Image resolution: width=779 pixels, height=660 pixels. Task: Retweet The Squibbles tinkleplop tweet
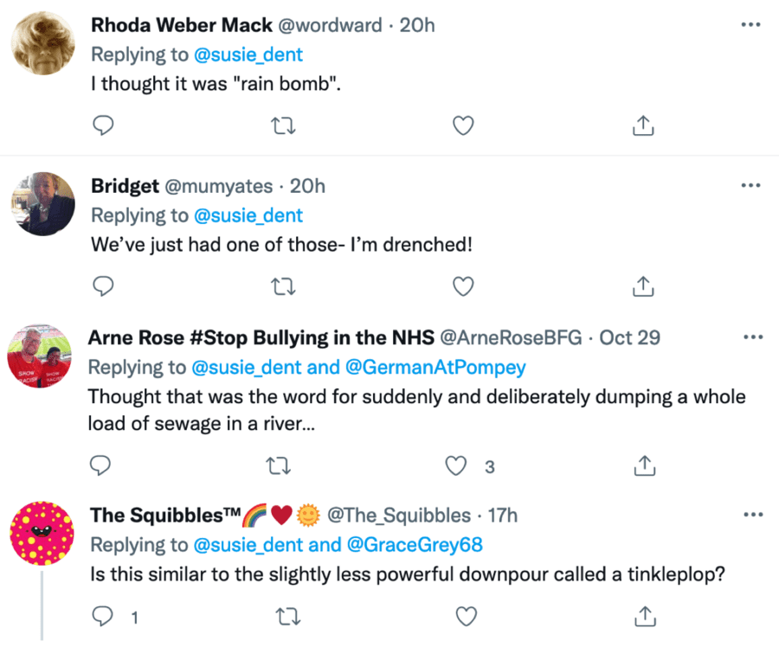[283, 617]
